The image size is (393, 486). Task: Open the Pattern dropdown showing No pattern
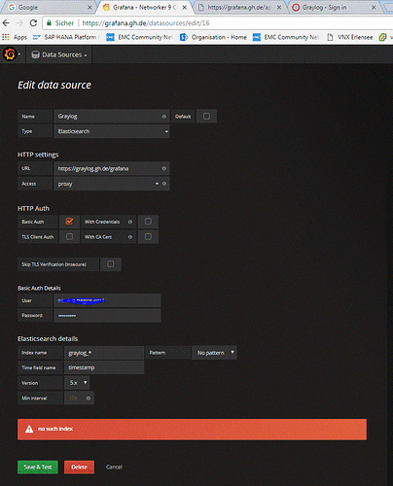(x=215, y=353)
